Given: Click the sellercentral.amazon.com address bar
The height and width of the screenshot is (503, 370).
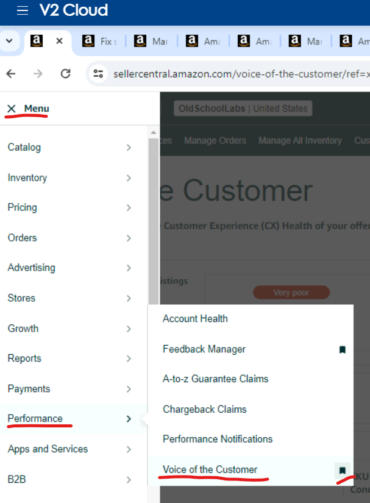Looking at the screenshot, I should [240, 74].
